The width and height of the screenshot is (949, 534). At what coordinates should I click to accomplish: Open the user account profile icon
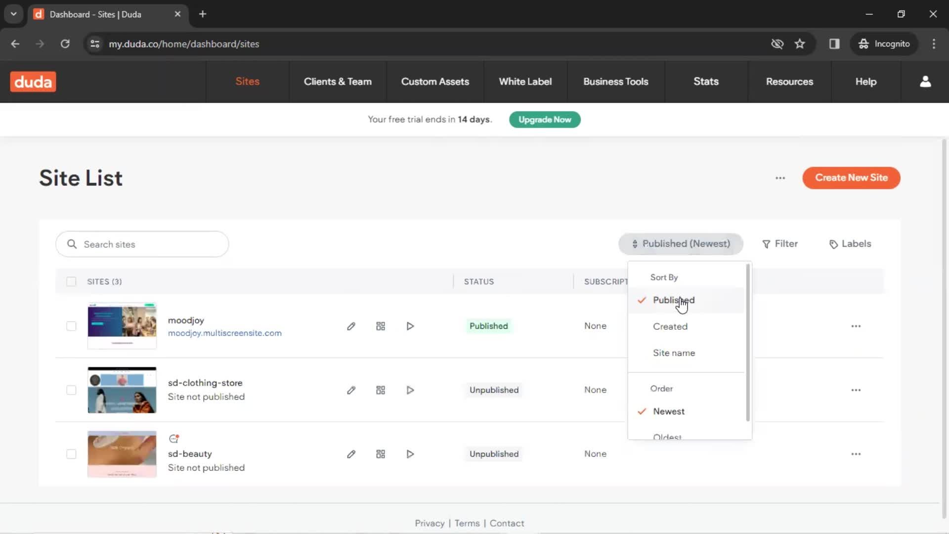coord(925,82)
